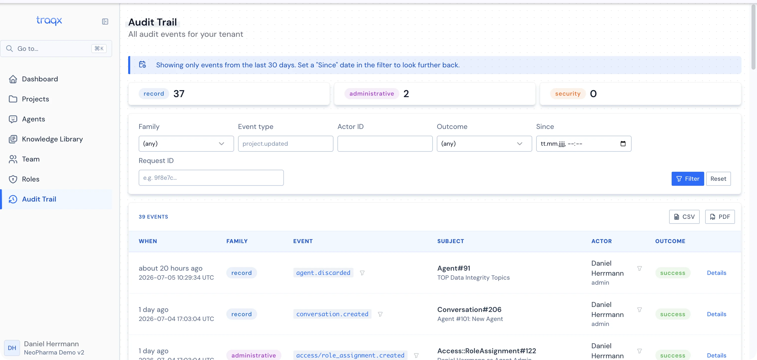Image resolution: width=757 pixels, height=360 pixels.
Task: Filter by agent.discarded event funnel icon
Action: tap(362, 273)
